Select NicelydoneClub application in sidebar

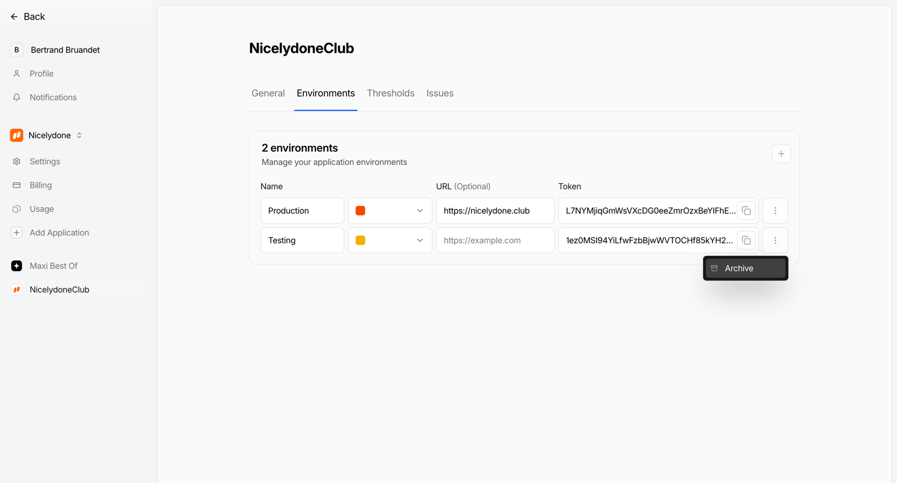[59, 290]
